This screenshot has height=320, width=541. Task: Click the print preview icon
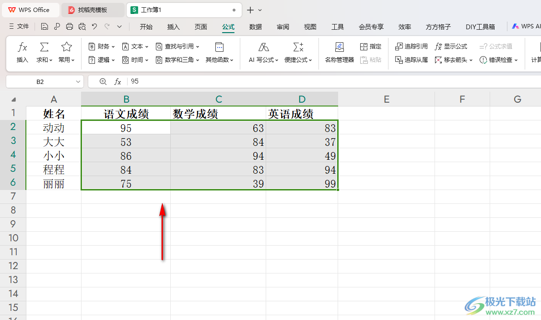[82, 26]
